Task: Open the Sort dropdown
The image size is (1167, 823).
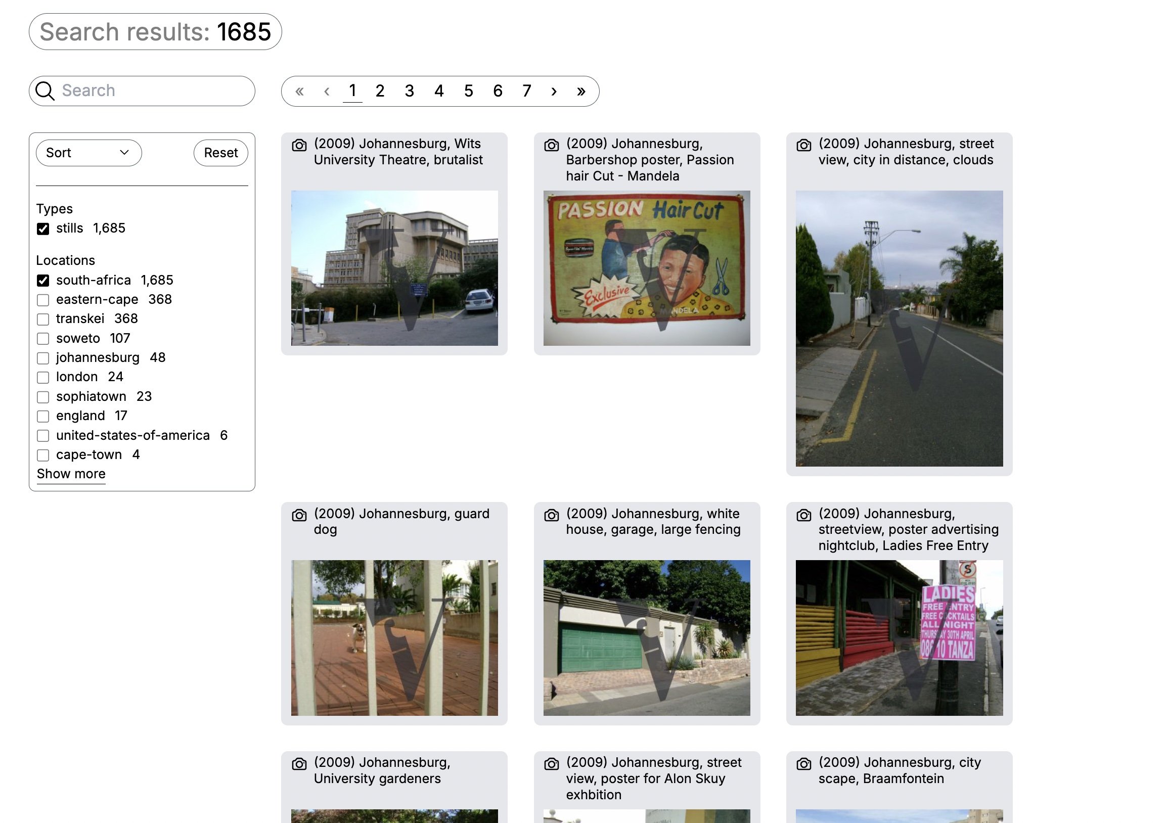Action: pos(88,153)
